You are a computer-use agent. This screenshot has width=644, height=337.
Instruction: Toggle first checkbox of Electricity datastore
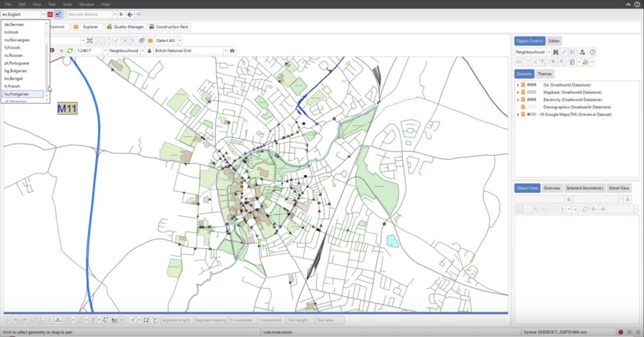529,99
